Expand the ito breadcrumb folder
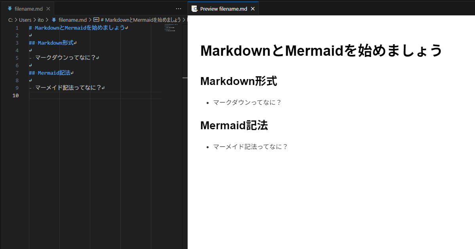Image resolution: width=475 pixels, height=249 pixels. point(41,20)
